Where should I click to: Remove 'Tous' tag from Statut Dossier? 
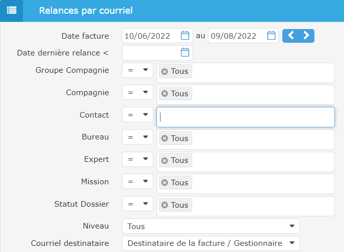tap(165, 205)
